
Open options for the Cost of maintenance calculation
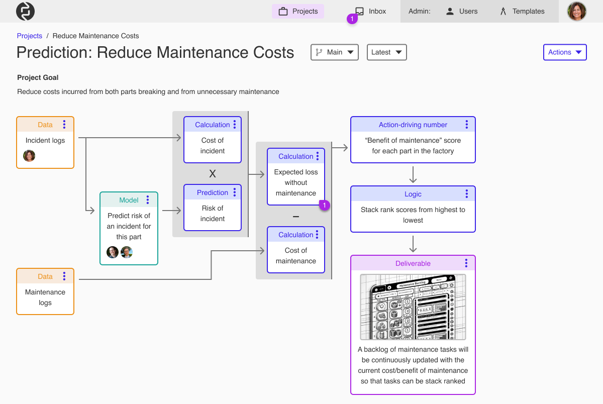[318, 234]
